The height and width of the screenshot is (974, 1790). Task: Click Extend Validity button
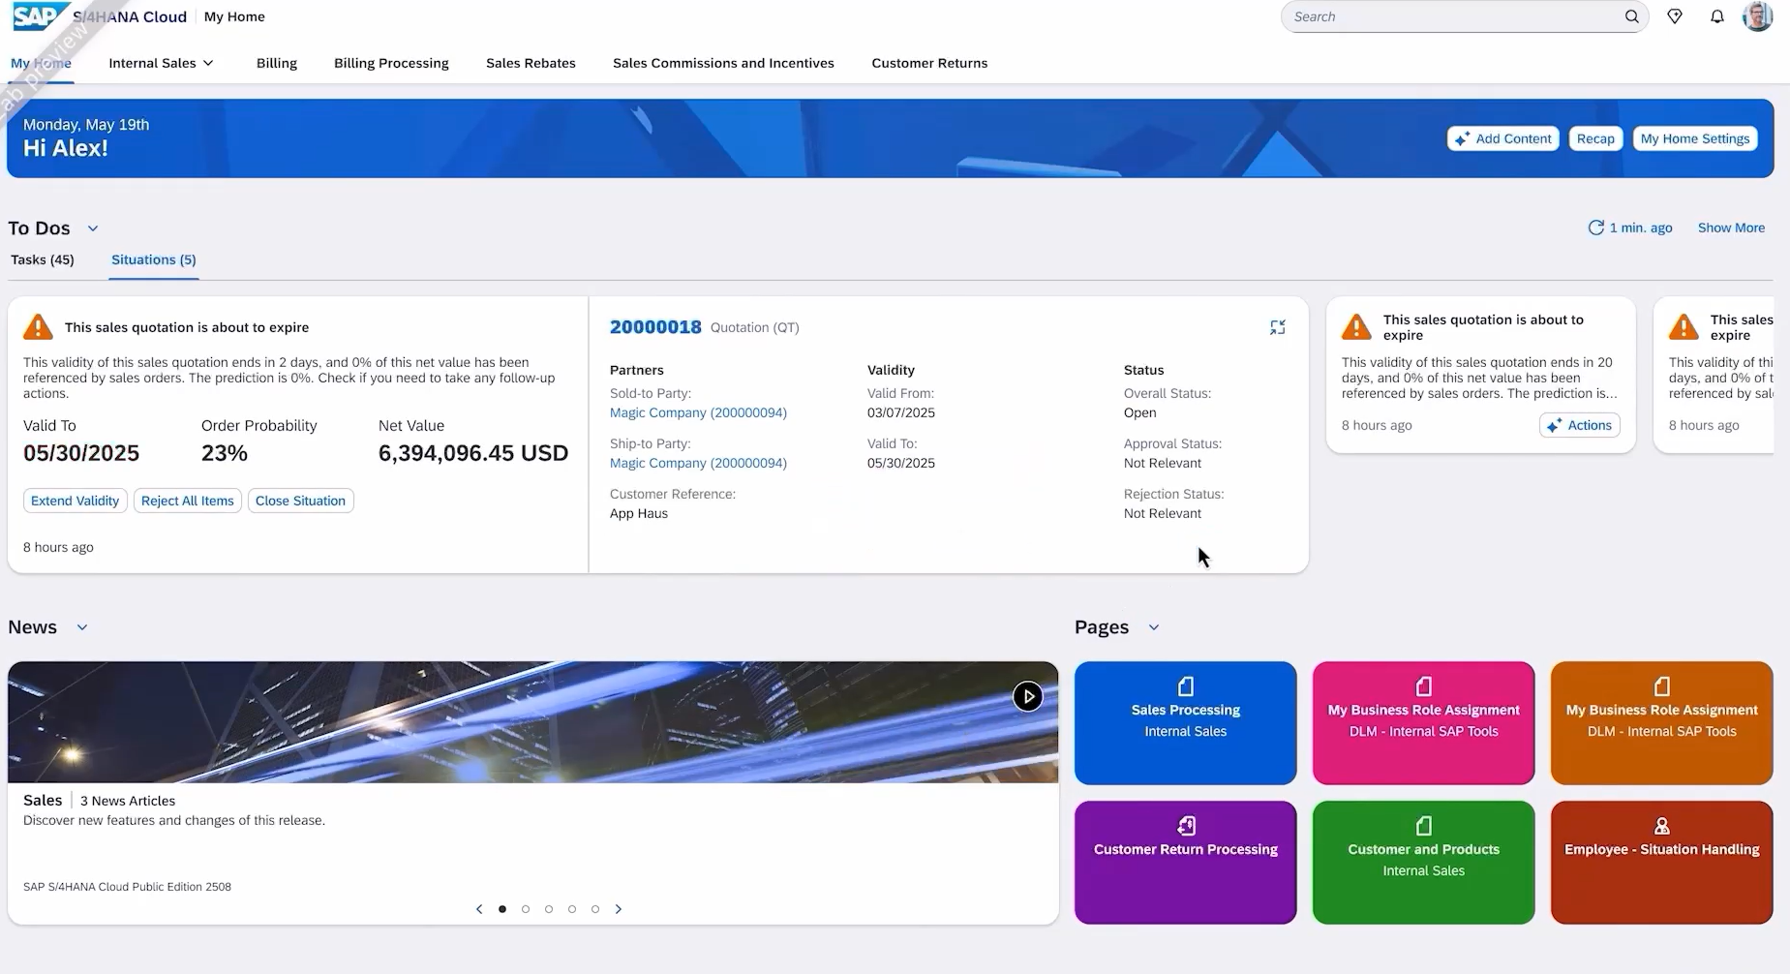[x=75, y=501]
